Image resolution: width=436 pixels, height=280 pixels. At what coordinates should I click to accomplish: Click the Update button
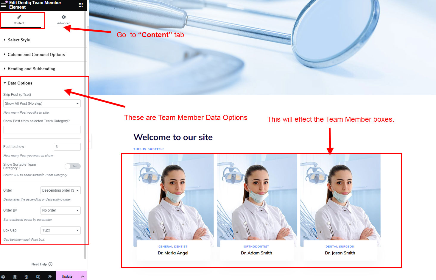pyautogui.click(x=67, y=276)
